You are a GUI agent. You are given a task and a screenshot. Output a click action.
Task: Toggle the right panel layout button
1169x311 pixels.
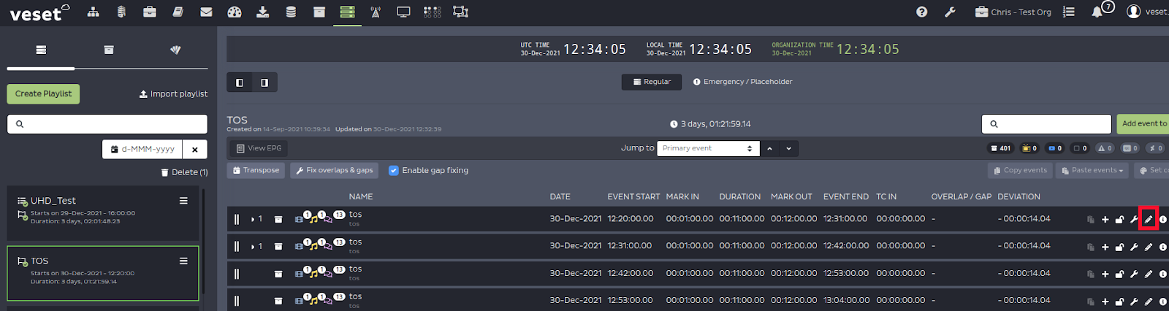point(264,82)
